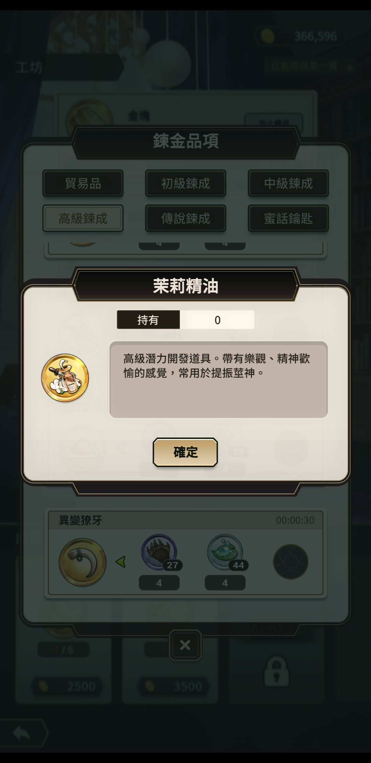
Task: Select the 貿易品 tab
Action: point(83,183)
